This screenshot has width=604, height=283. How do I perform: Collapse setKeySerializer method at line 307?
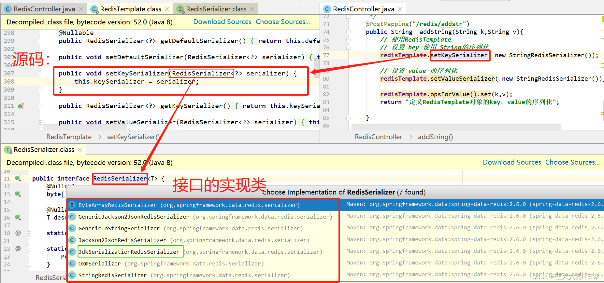click(40, 74)
